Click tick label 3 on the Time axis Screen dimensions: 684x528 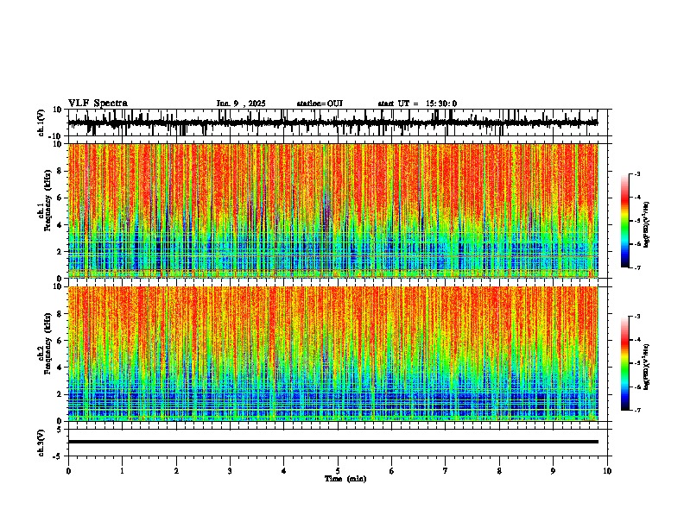coord(230,471)
